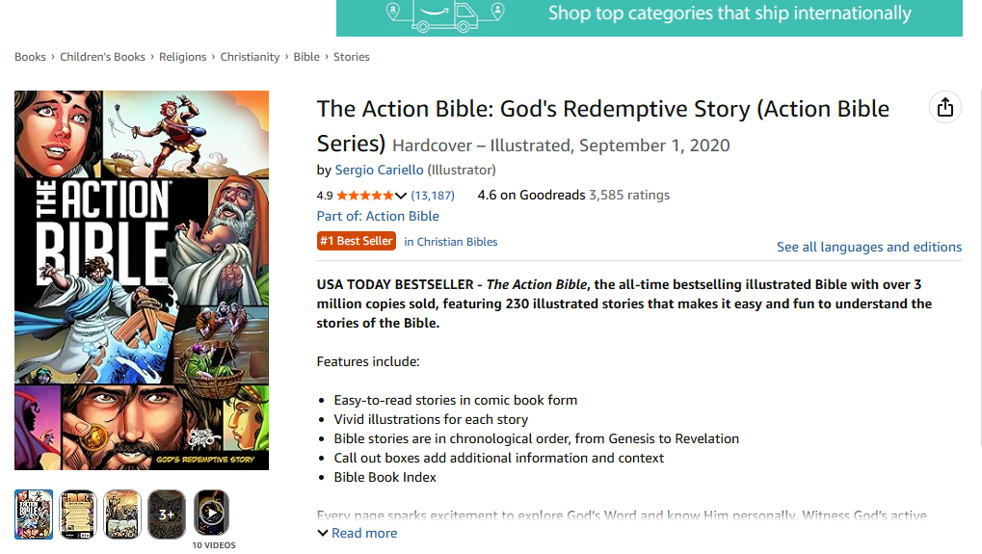Expand the rating breakdown chevron

click(x=401, y=196)
